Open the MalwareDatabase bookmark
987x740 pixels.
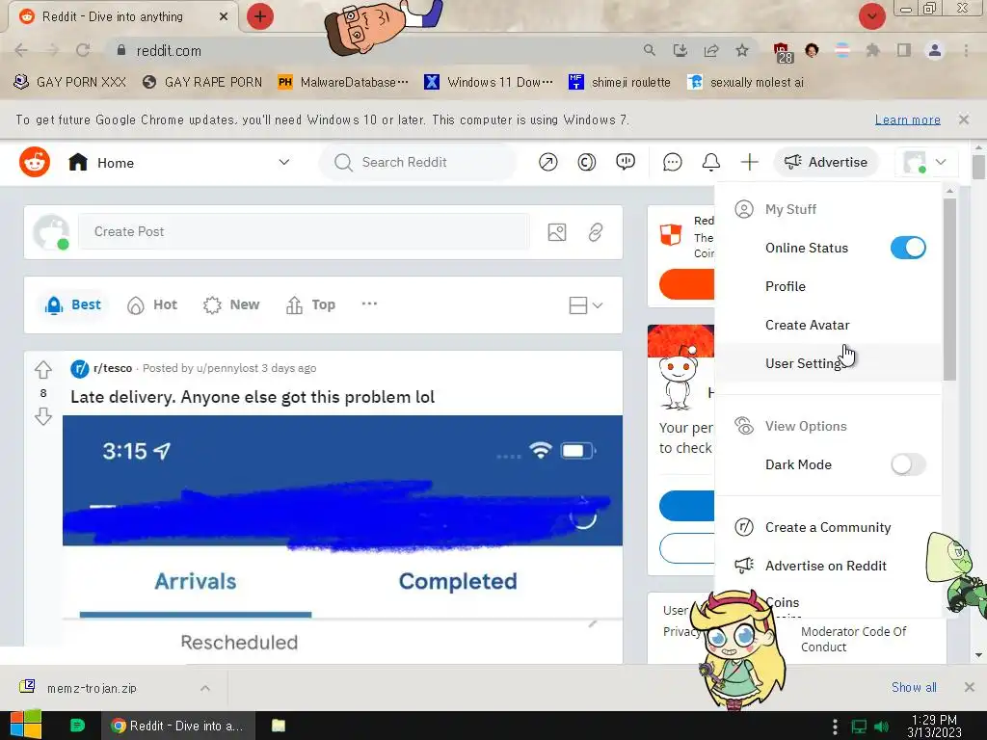[x=344, y=83]
